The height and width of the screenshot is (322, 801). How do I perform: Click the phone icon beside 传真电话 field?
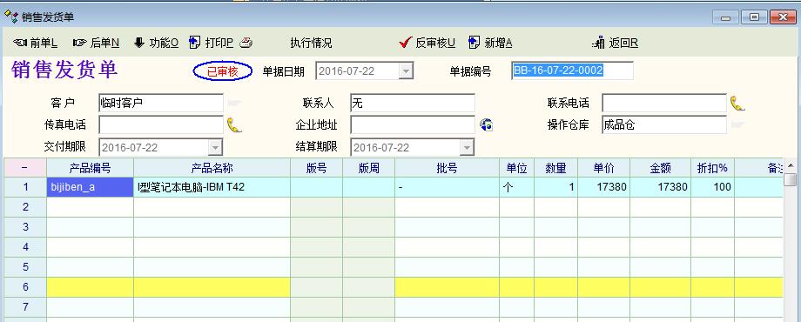(234, 125)
